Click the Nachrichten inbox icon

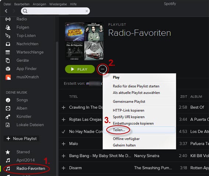[x=8, y=44]
